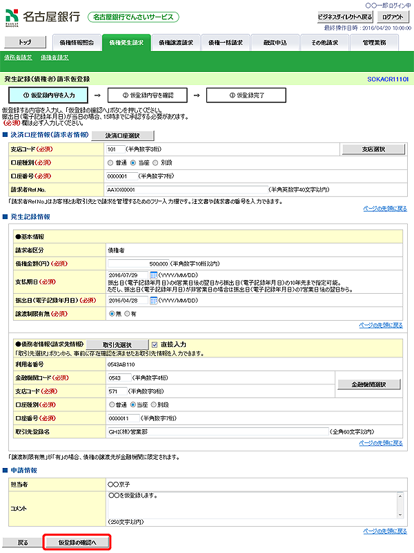The image size is (414, 553).
Task: Click the comment box scroll down arrow
Action: tap(400, 515)
